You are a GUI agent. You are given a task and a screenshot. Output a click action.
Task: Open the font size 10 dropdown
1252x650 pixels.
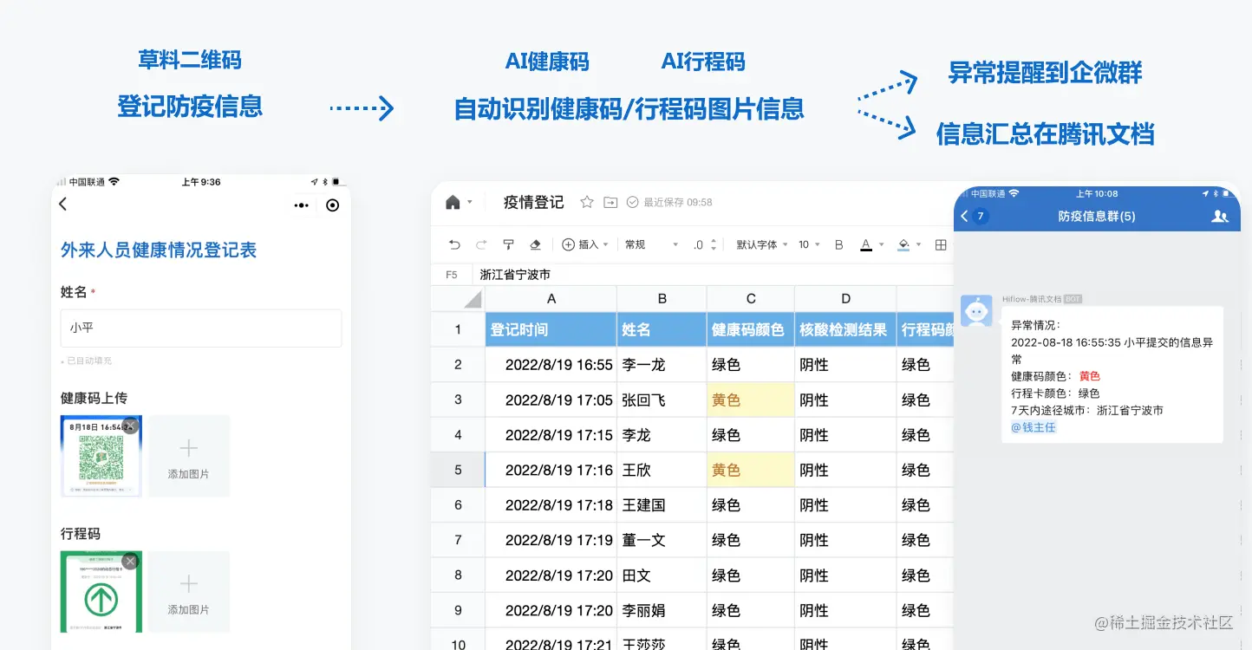(809, 245)
